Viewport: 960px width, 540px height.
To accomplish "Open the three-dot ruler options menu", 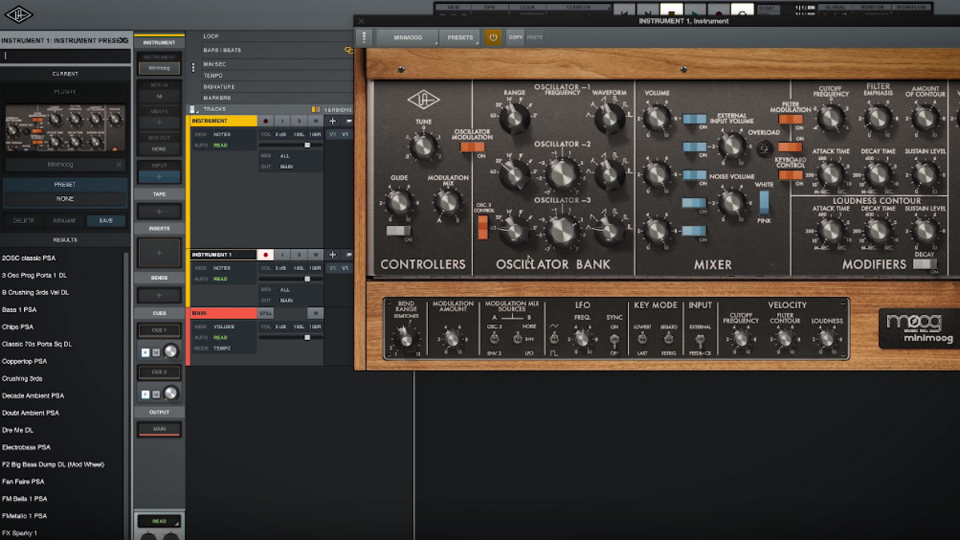I will (x=193, y=68).
